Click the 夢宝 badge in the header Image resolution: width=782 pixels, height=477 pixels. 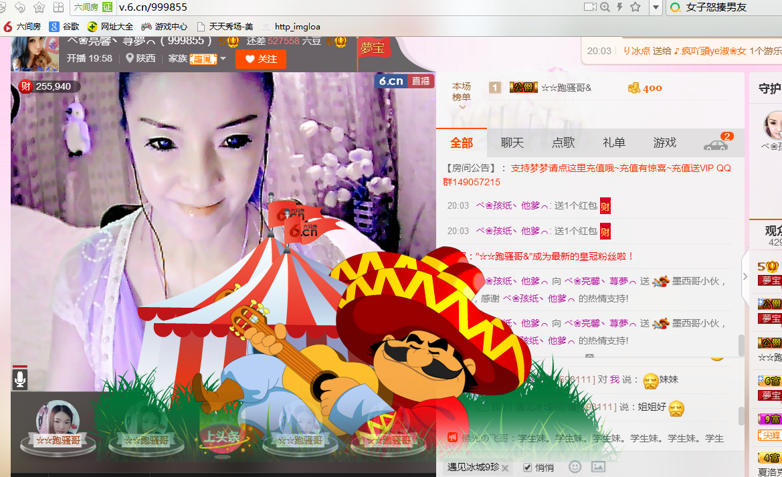pyautogui.click(x=373, y=48)
